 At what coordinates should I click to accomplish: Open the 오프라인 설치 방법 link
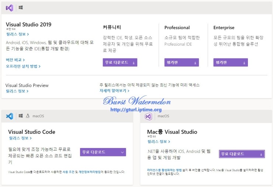(x=23, y=66)
